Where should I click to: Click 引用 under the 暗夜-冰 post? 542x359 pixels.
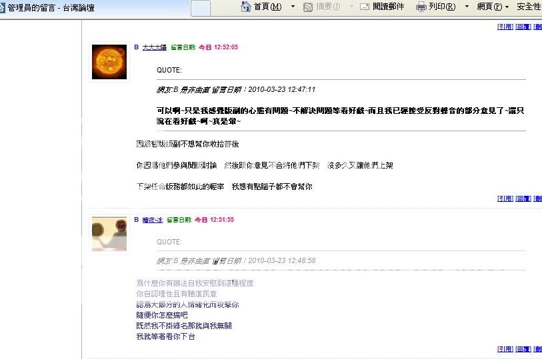pos(505,349)
